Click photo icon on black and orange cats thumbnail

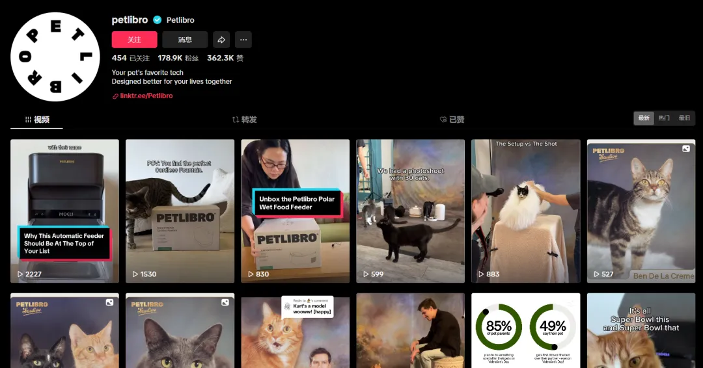tap(109, 302)
